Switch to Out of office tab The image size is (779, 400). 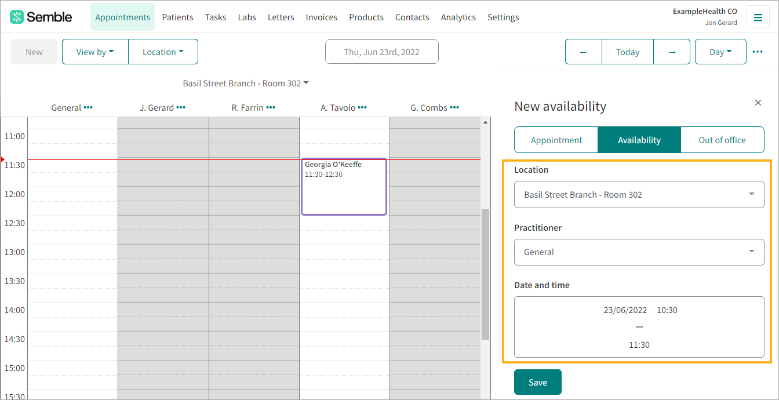point(722,140)
